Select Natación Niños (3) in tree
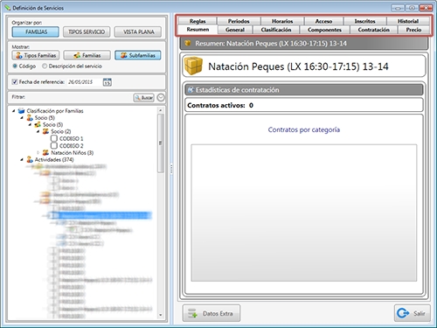 coord(73,153)
